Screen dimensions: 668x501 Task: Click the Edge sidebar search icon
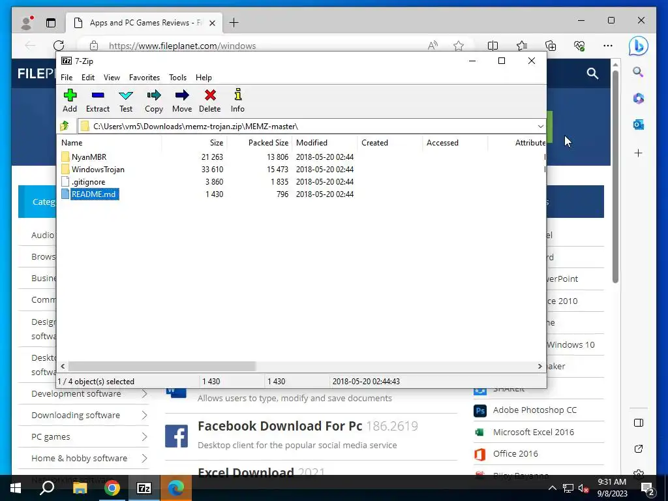(638, 72)
